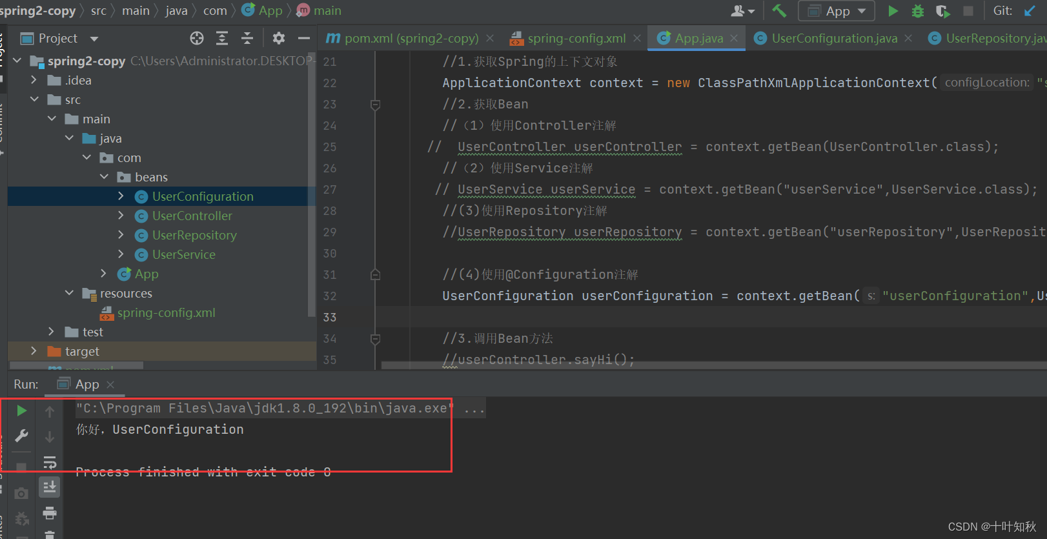The image size is (1047, 539).
Task: Run with coverage shield icon
Action: tap(942, 10)
